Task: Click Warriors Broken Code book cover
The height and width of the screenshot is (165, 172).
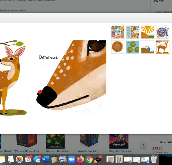Action: coord(55,142)
